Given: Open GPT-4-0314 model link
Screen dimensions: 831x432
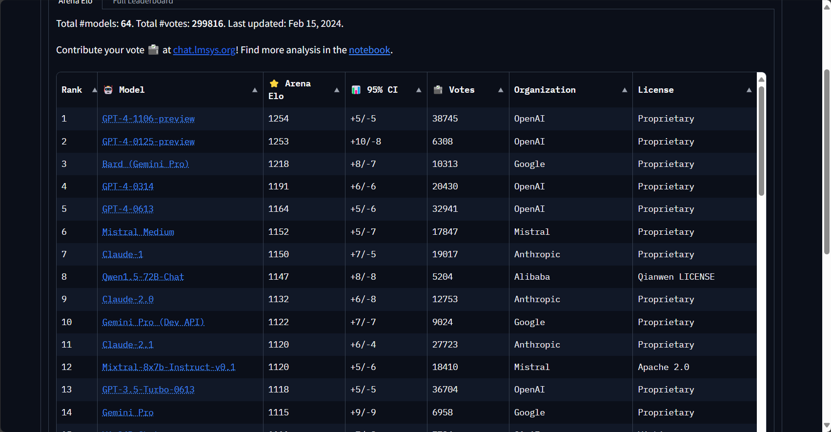Looking at the screenshot, I should [128, 186].
